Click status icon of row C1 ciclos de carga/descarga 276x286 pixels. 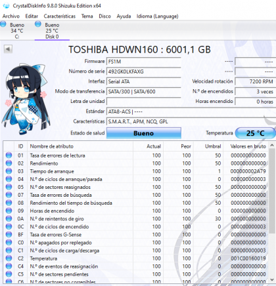pyautogui.click(x=9, y=251)
